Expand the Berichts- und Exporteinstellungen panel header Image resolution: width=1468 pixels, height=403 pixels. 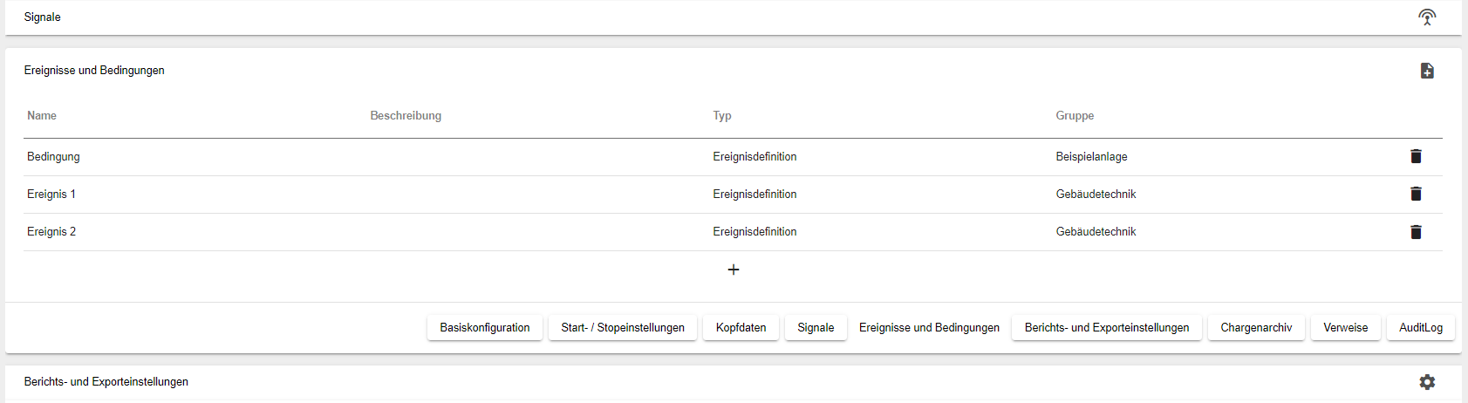click(734, 382)
